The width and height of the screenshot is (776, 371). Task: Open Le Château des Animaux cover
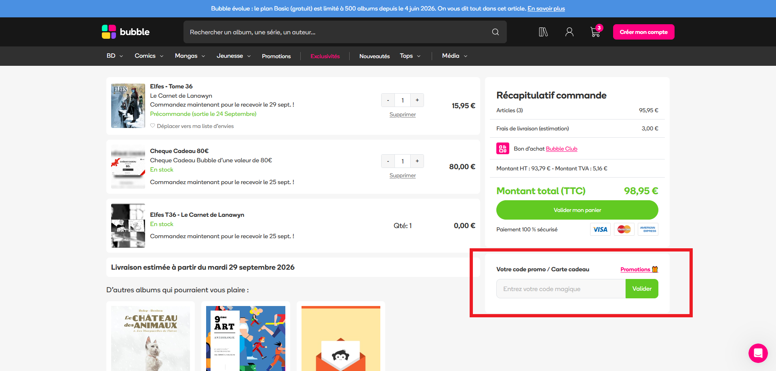pos(150,338)
